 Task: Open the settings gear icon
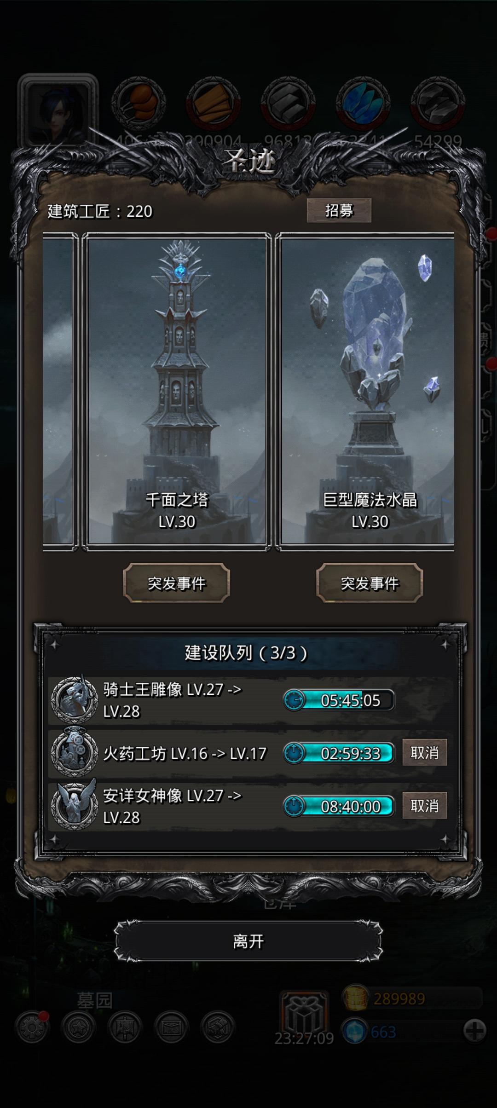tap(31, 1027)
